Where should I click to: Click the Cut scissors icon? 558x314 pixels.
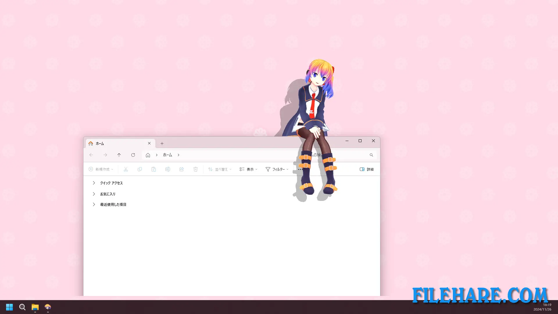[126, 169]
